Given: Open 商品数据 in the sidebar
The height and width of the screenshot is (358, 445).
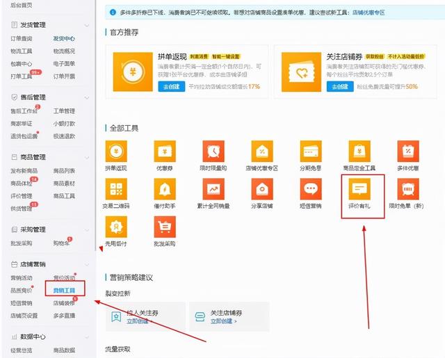Looking at the screenshot, I should click(x=64, y=350).
